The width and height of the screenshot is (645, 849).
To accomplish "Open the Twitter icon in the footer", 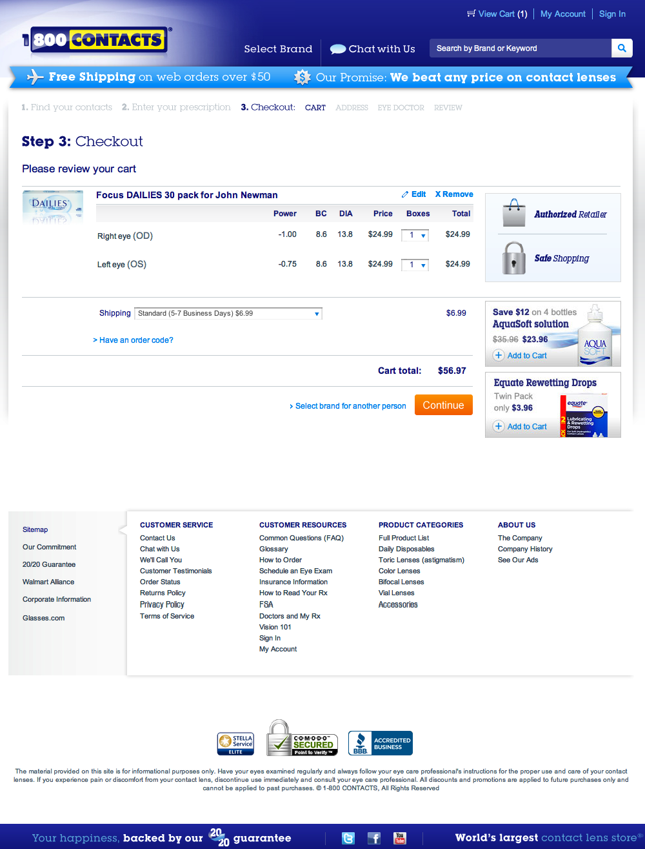I will [x=348, y=837].
